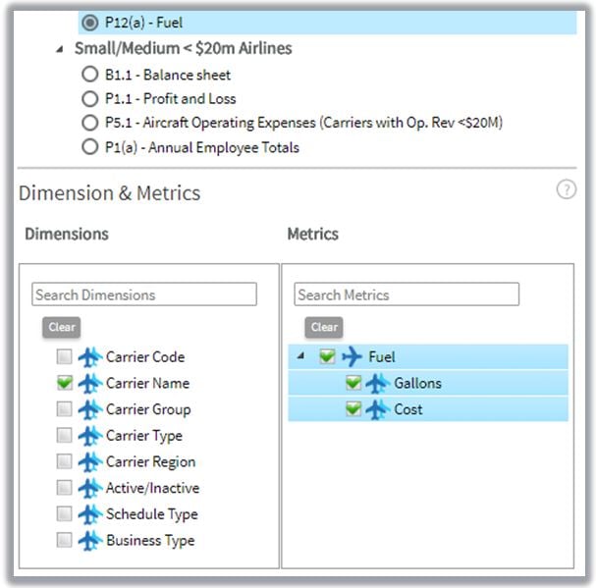The width and height of the screenshot is (596, 588).
Task: Select P1.1 - Profit and Loss option
Action: pyautogui.click(x=90, y=99)
